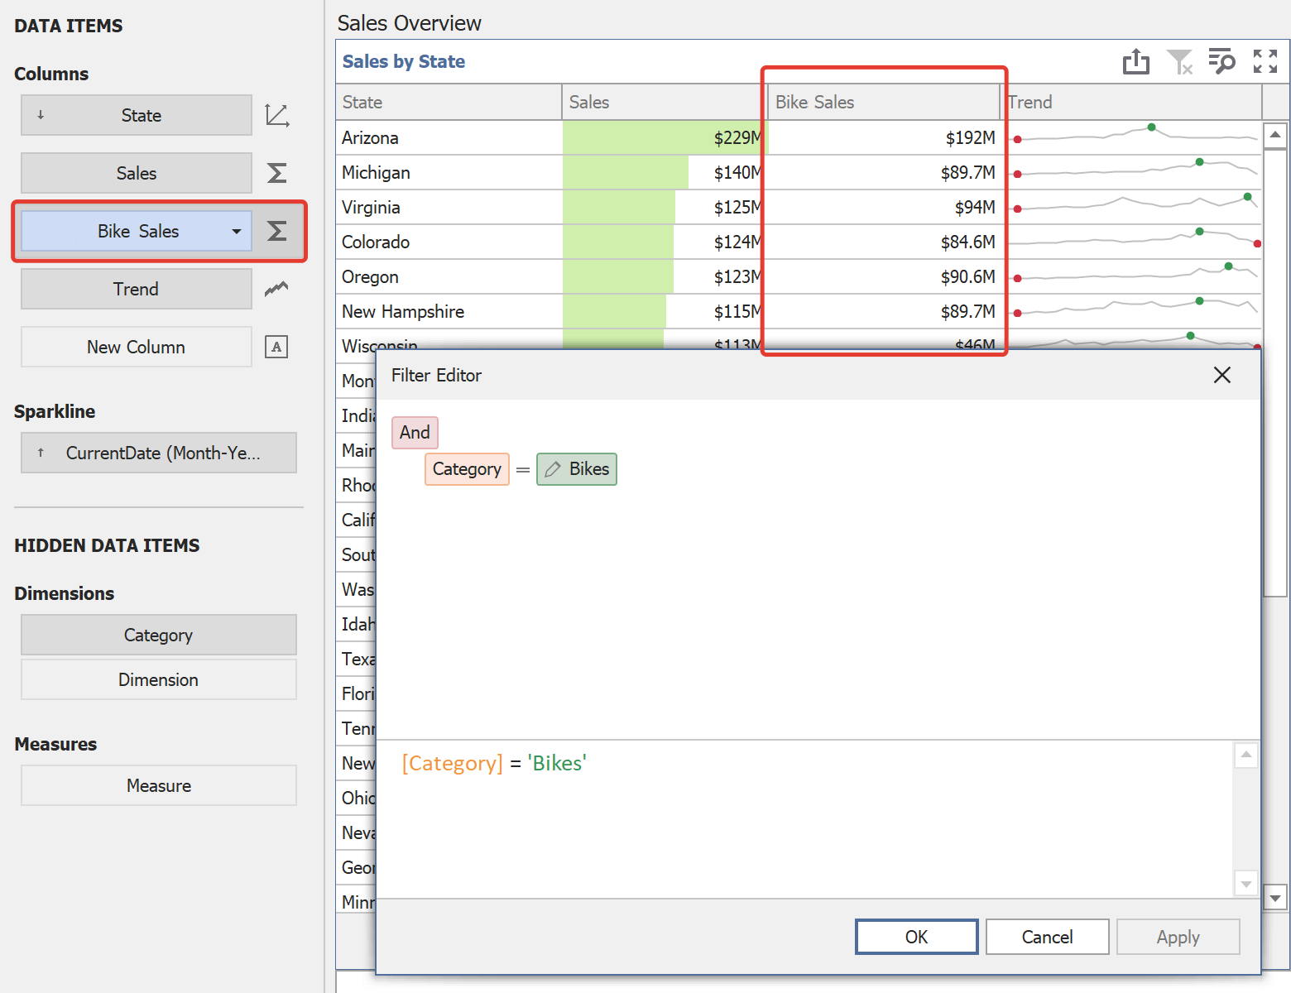This screenshot has width=1291, height=993.
Task: Click the hidden Dimension placeholder
Action: (x=159, y=679)
